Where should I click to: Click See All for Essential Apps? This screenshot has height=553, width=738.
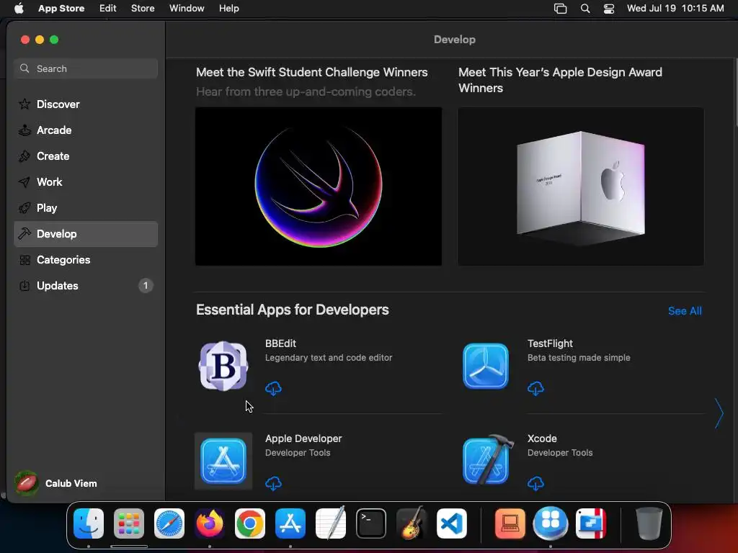click(x=685, y=311)
